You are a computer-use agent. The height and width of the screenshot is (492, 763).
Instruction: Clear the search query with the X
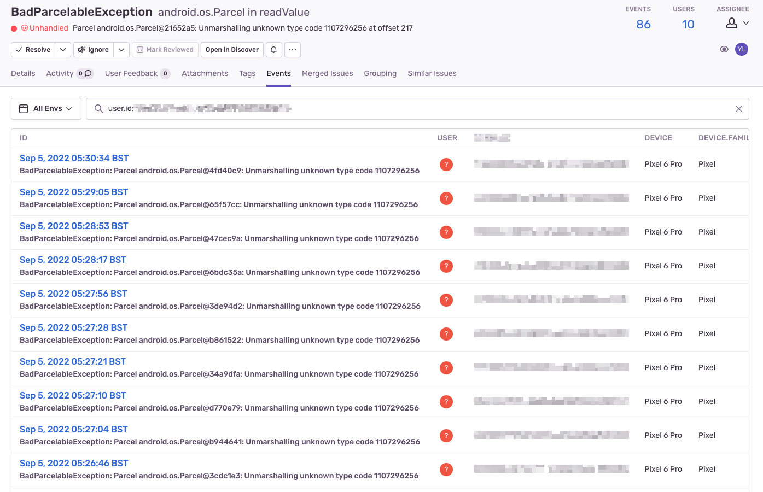(739, 108)
